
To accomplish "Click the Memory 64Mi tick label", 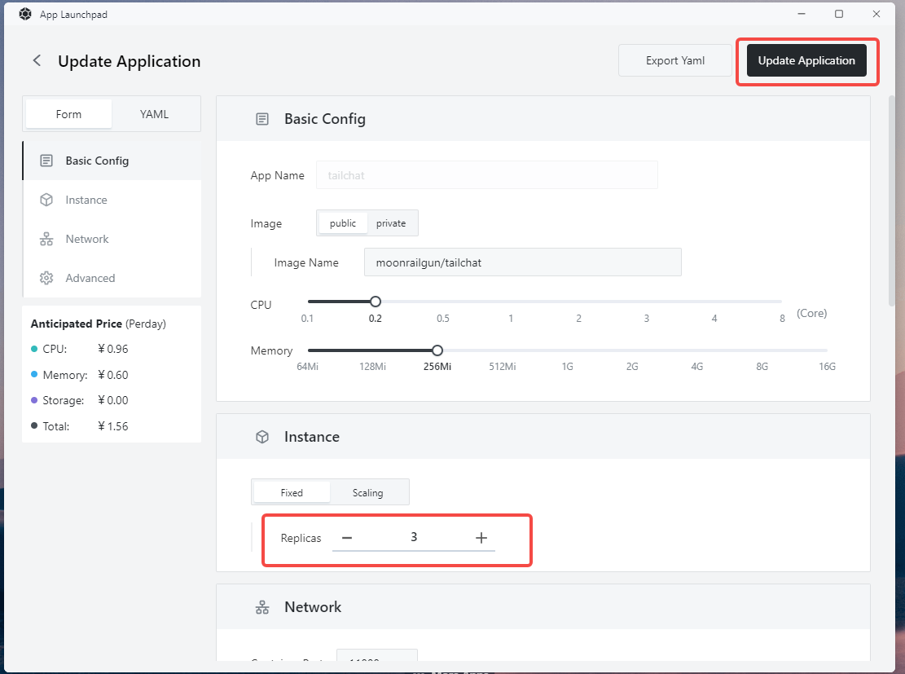I will (x=307, y=366).
